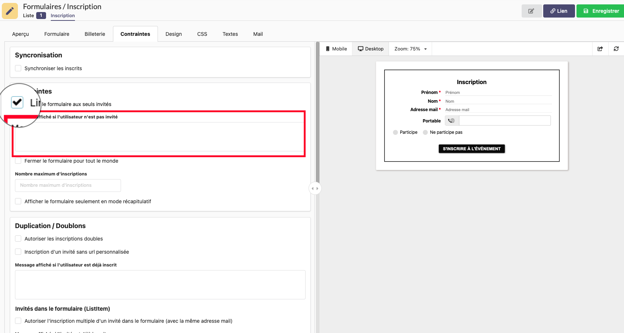624x333 pixels.
Task: Check Fermer le formulaire pour tout le monde
Action: pyautogui.click(x=18, y=161)
